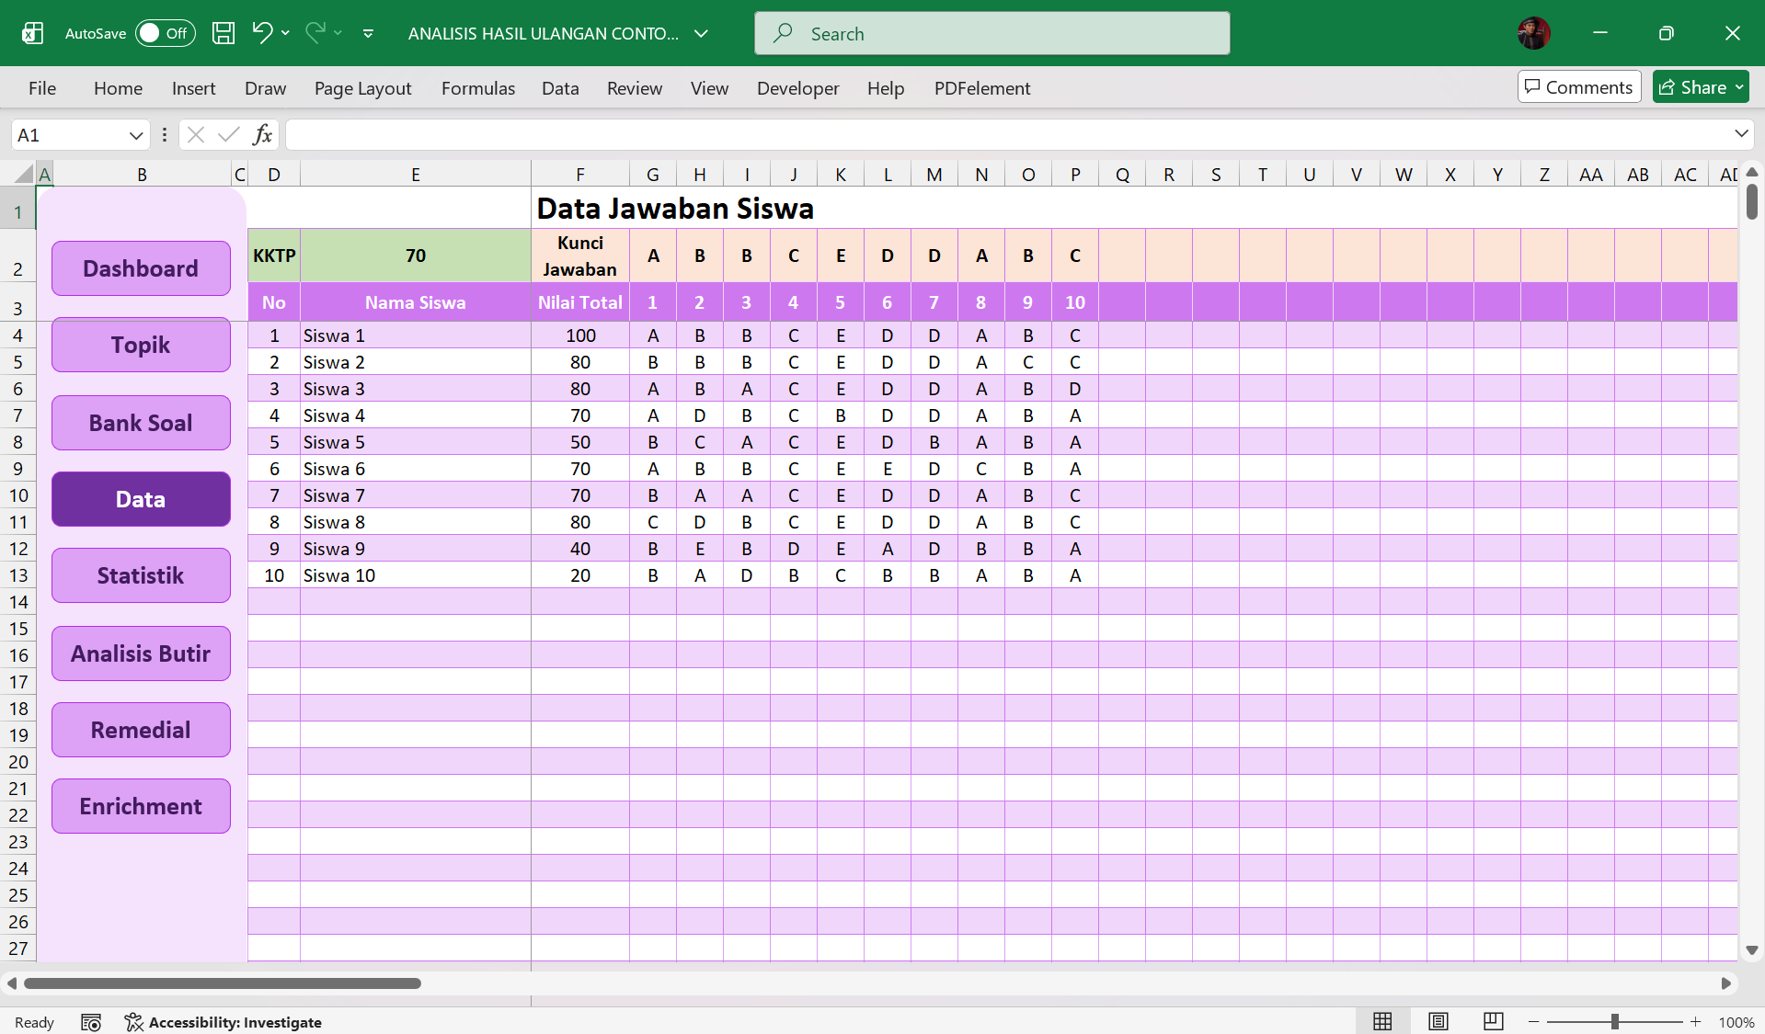Open the PDFelement tab
This screenshot has height=1034, width=1765.
coord(981,88)
